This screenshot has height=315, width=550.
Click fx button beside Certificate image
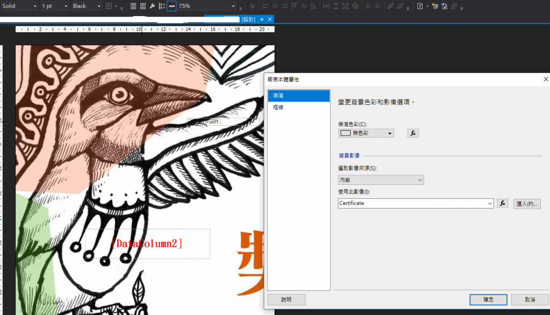coord(502,203)
